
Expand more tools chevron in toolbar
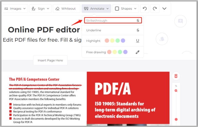[x=164, y=9]
